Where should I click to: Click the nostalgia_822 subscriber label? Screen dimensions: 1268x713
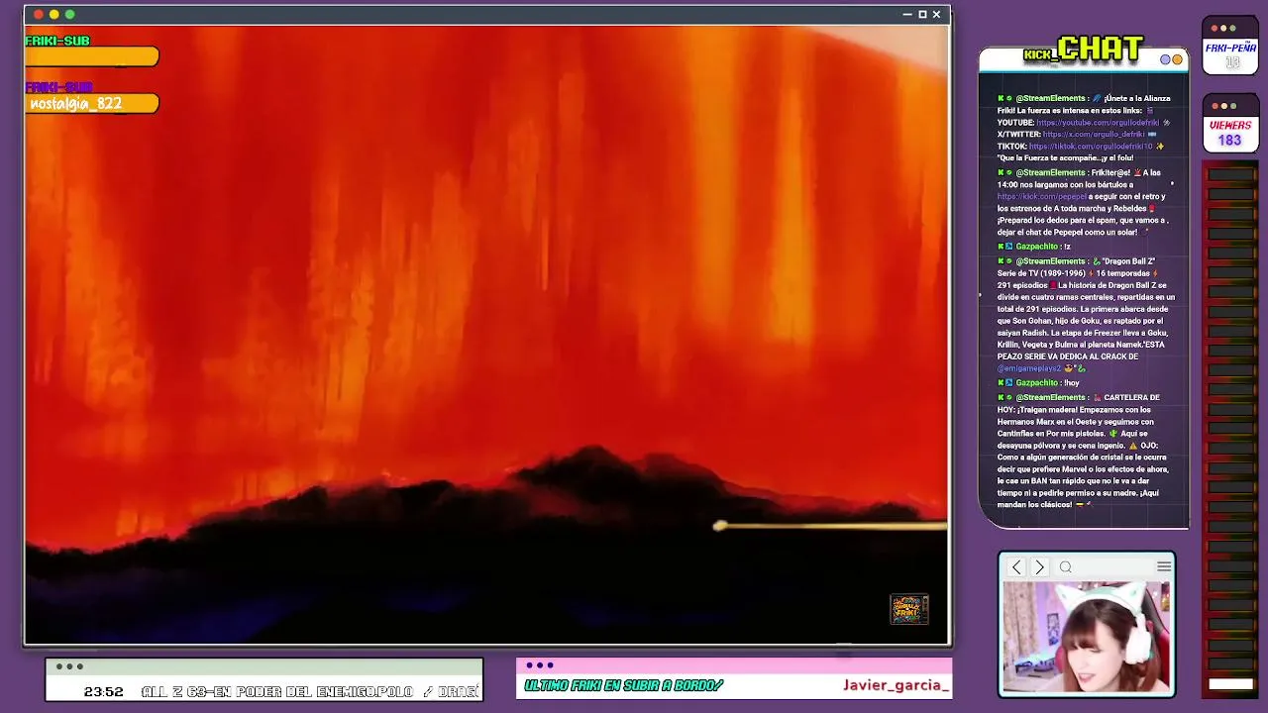pos(76,104)
